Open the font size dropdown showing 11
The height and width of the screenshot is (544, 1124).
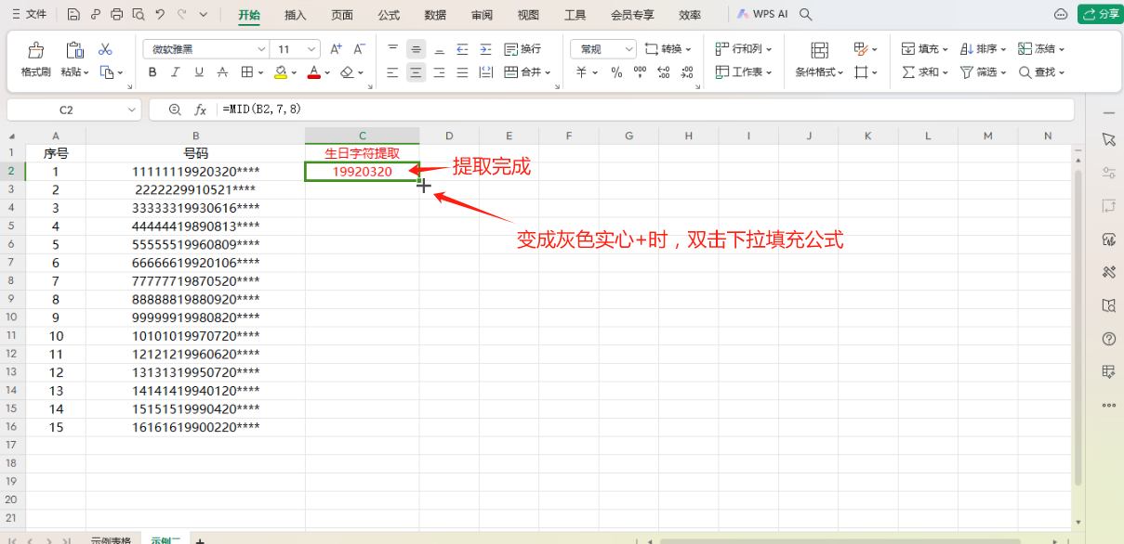tap(311, 49)
